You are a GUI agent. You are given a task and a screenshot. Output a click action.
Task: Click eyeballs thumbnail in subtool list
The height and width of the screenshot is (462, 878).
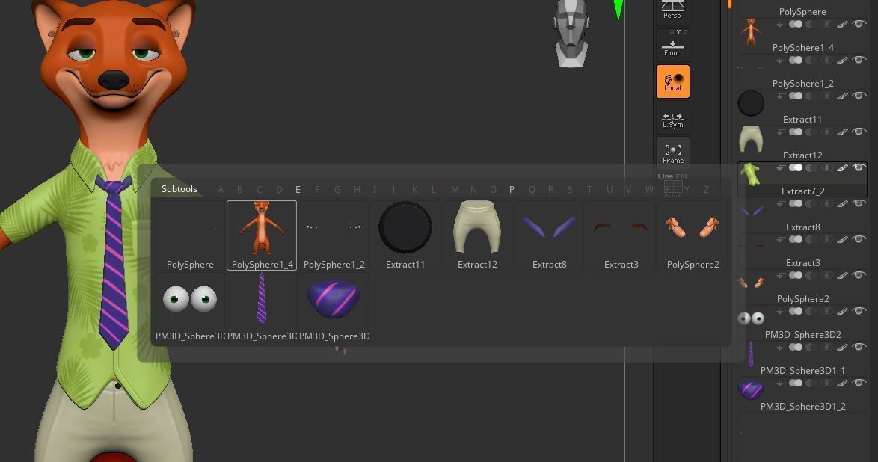(751, 318)
